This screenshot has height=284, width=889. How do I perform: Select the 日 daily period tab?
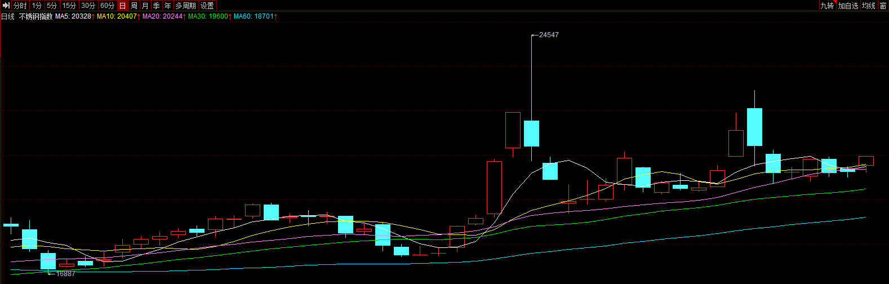(x=123, y=6)
